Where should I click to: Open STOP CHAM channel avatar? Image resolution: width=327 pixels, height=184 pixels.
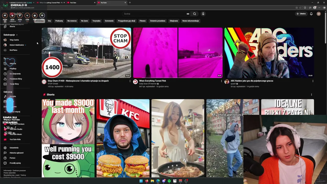coord(44,82)
